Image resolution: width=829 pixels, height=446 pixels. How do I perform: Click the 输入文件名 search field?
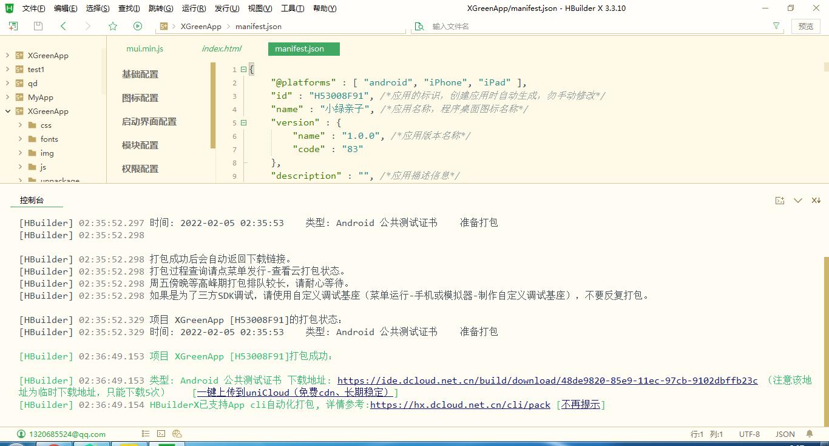(x=598, y=26)
